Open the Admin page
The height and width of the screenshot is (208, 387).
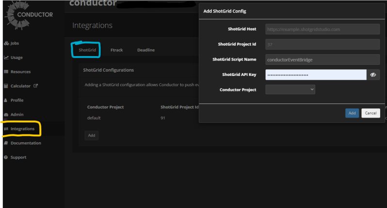[x=17, y=115]
